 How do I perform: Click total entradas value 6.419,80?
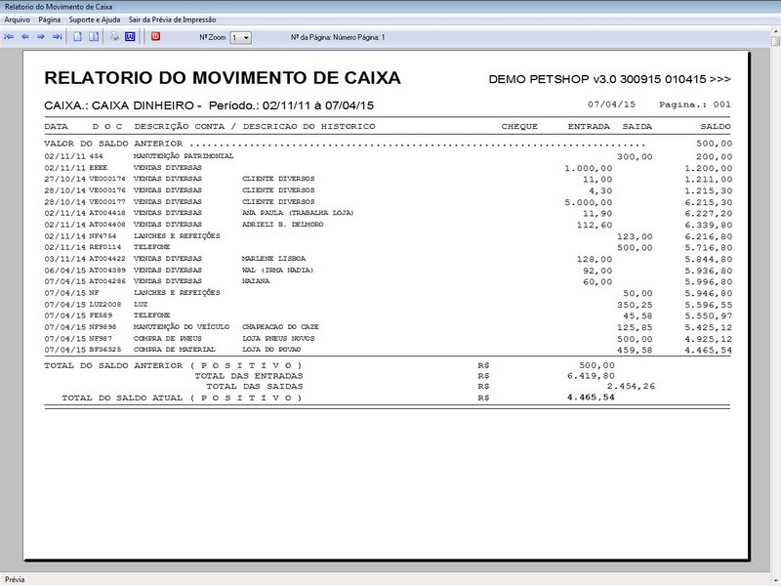point(591,376)
